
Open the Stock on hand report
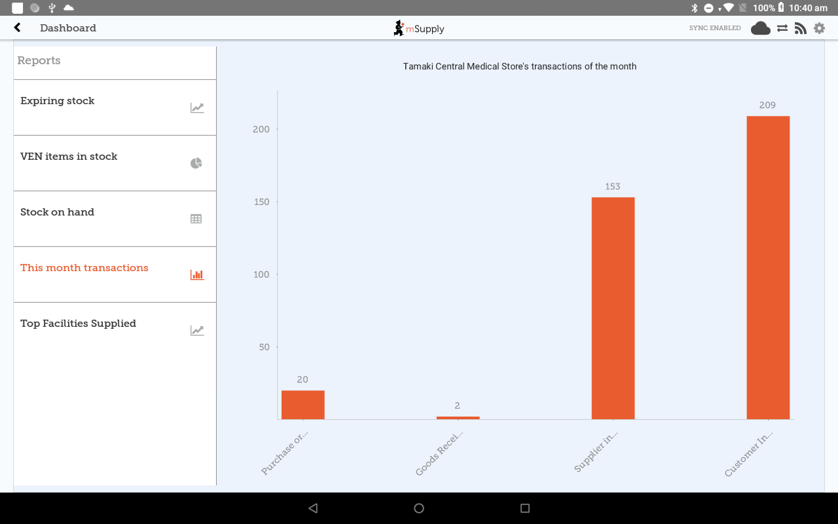click(58, 212)
